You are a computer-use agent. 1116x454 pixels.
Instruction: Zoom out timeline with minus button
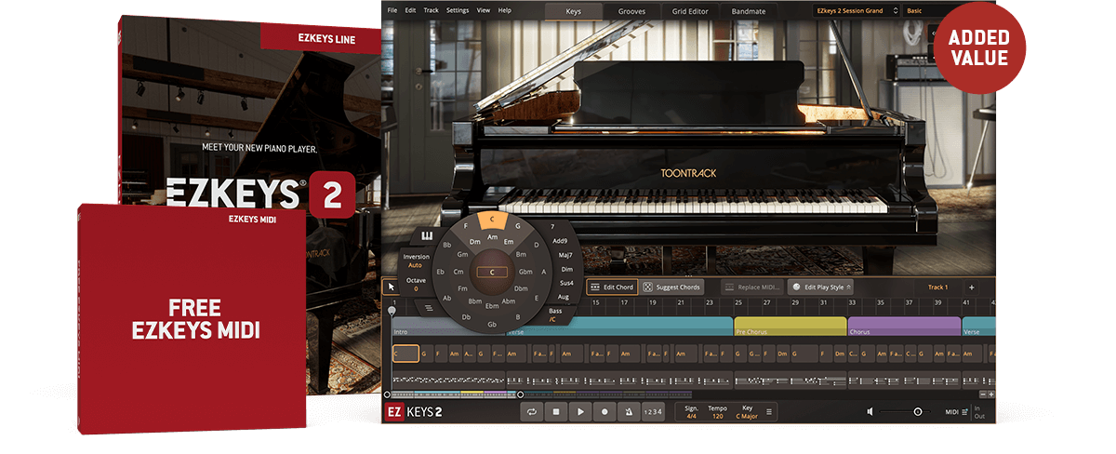click(x=983, y=394)
